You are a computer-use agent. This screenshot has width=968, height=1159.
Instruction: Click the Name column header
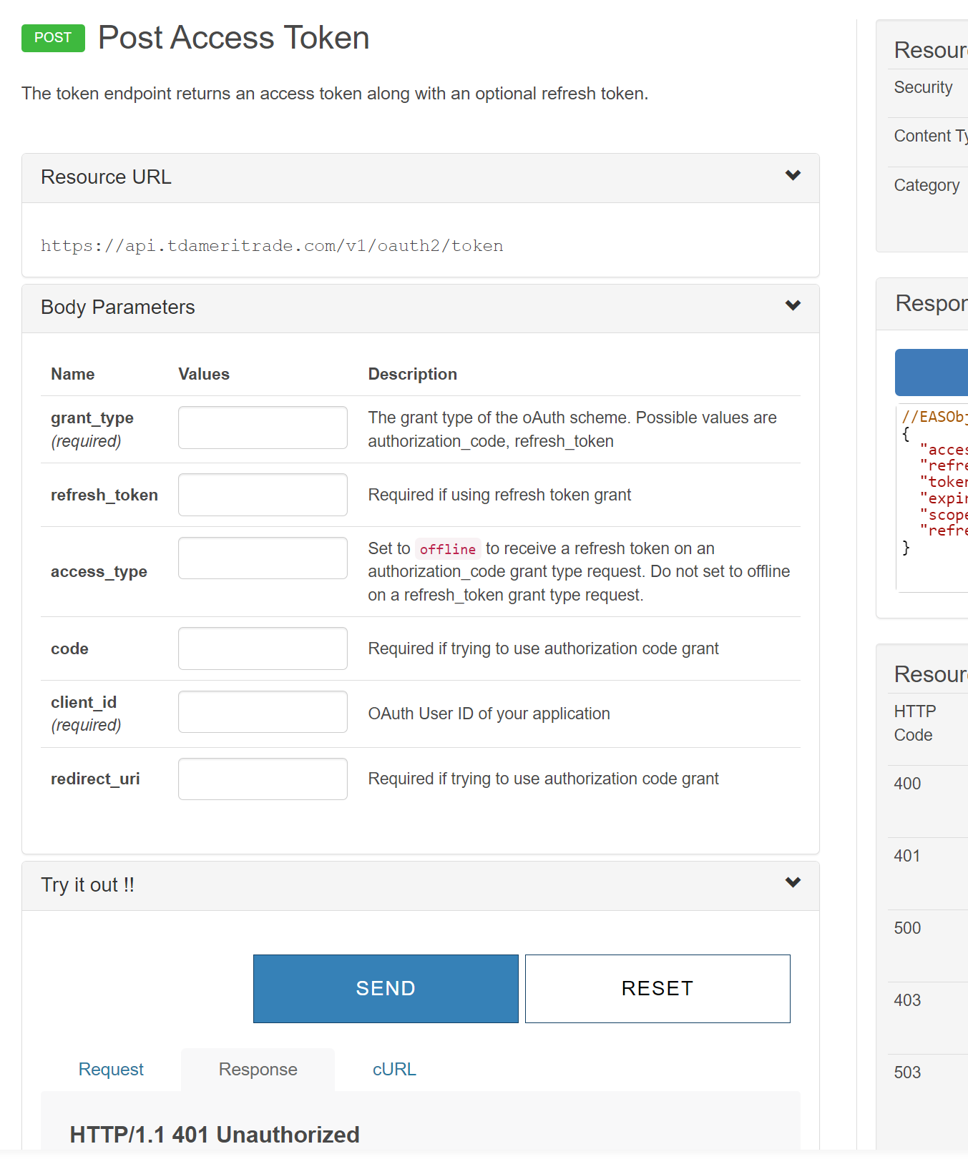click(x=72, y=374)
